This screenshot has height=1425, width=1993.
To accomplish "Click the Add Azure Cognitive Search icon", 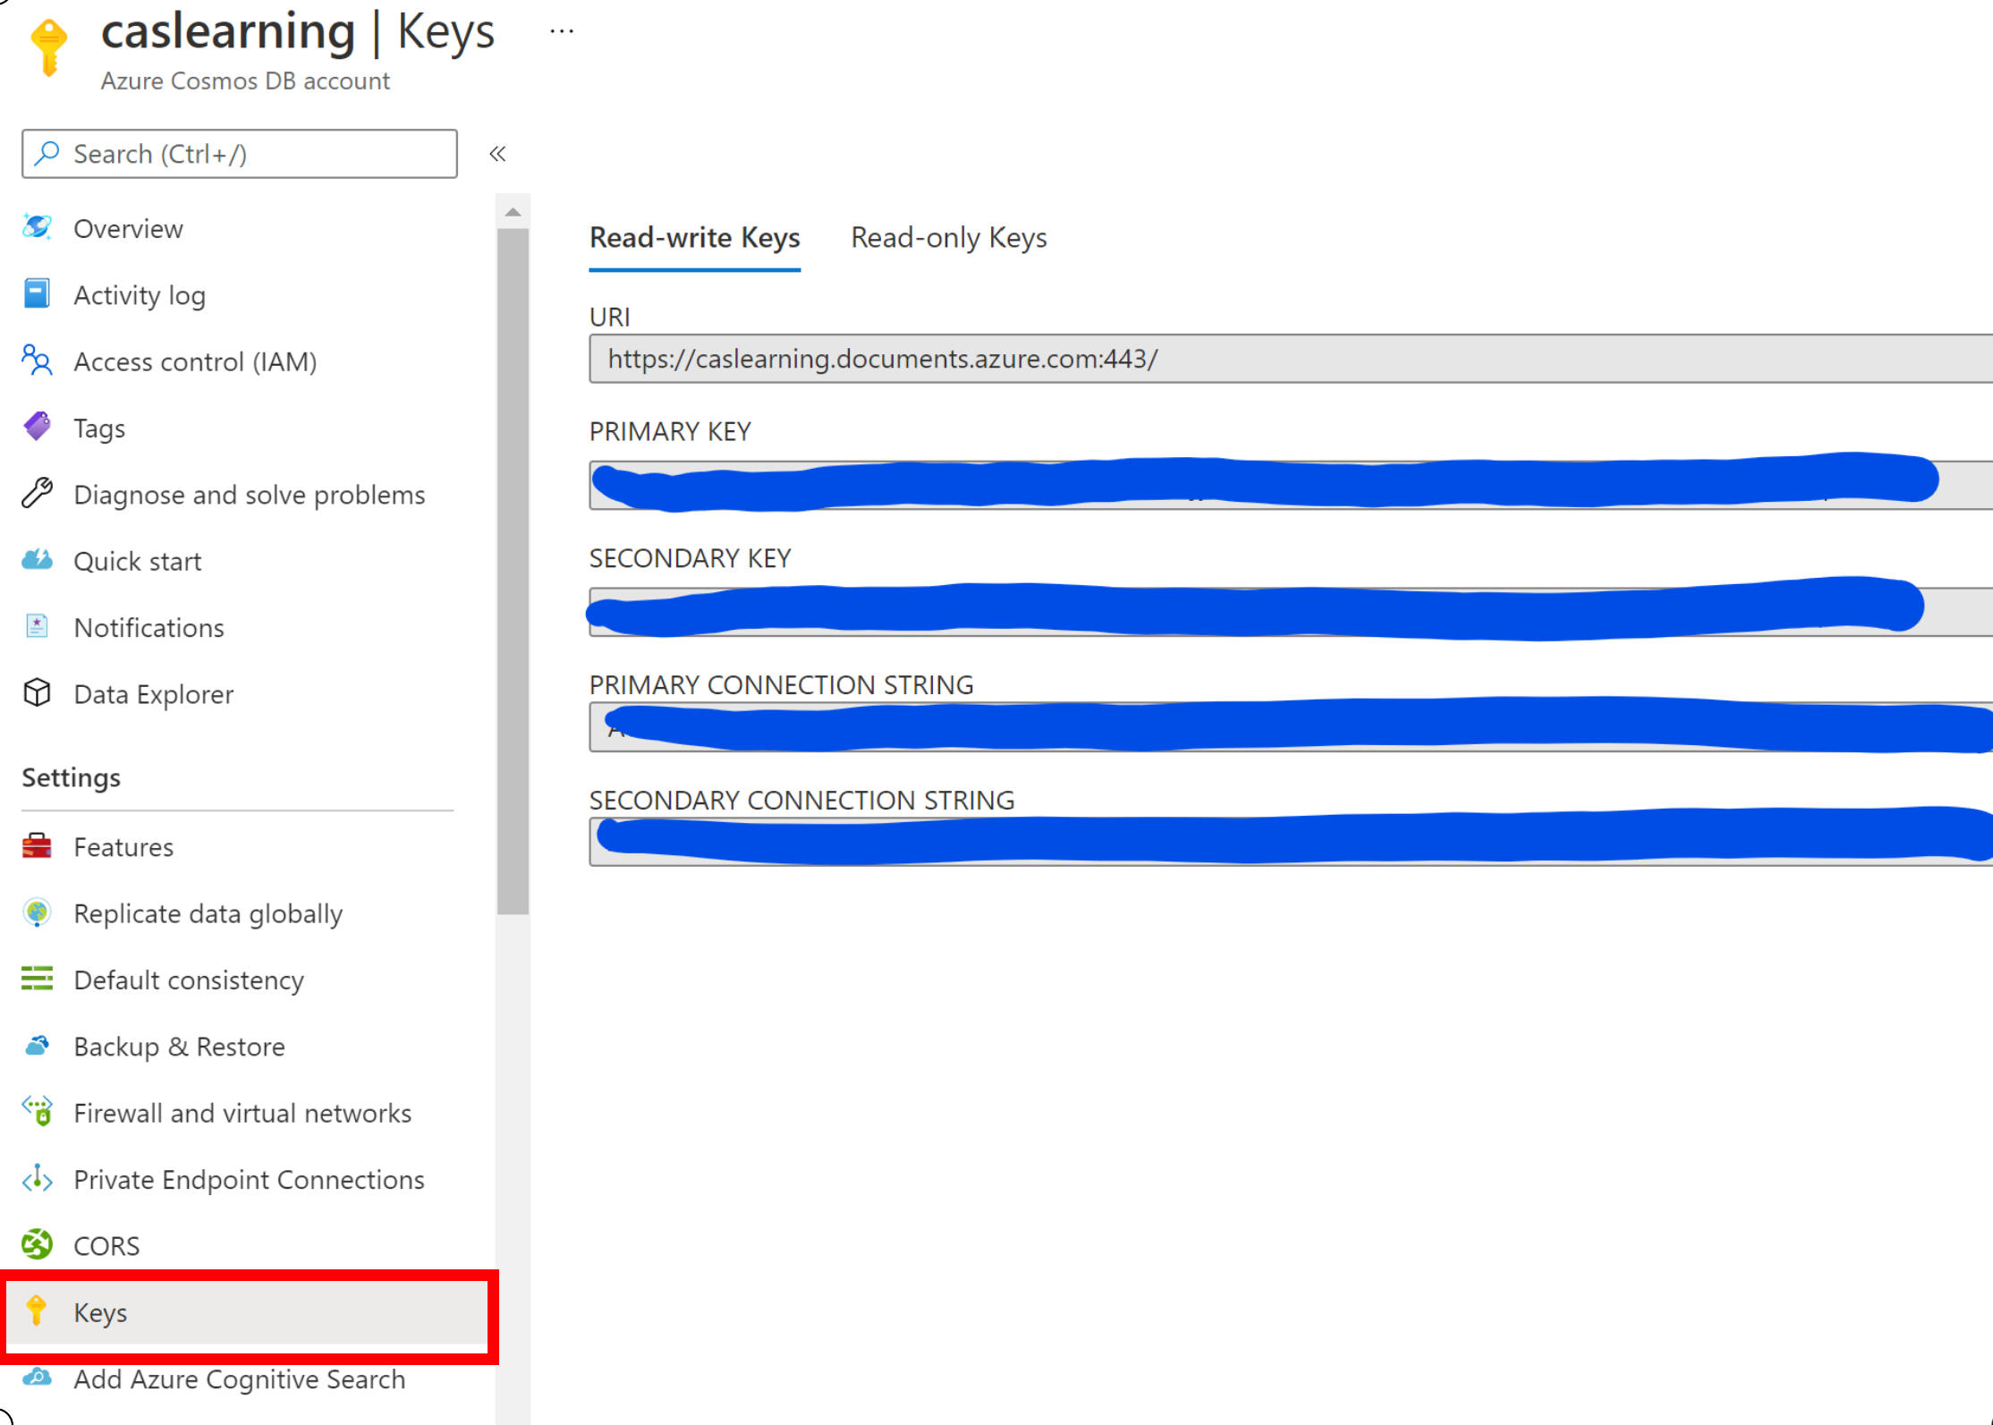I will pyautogui.click(x=37, y=1378).
